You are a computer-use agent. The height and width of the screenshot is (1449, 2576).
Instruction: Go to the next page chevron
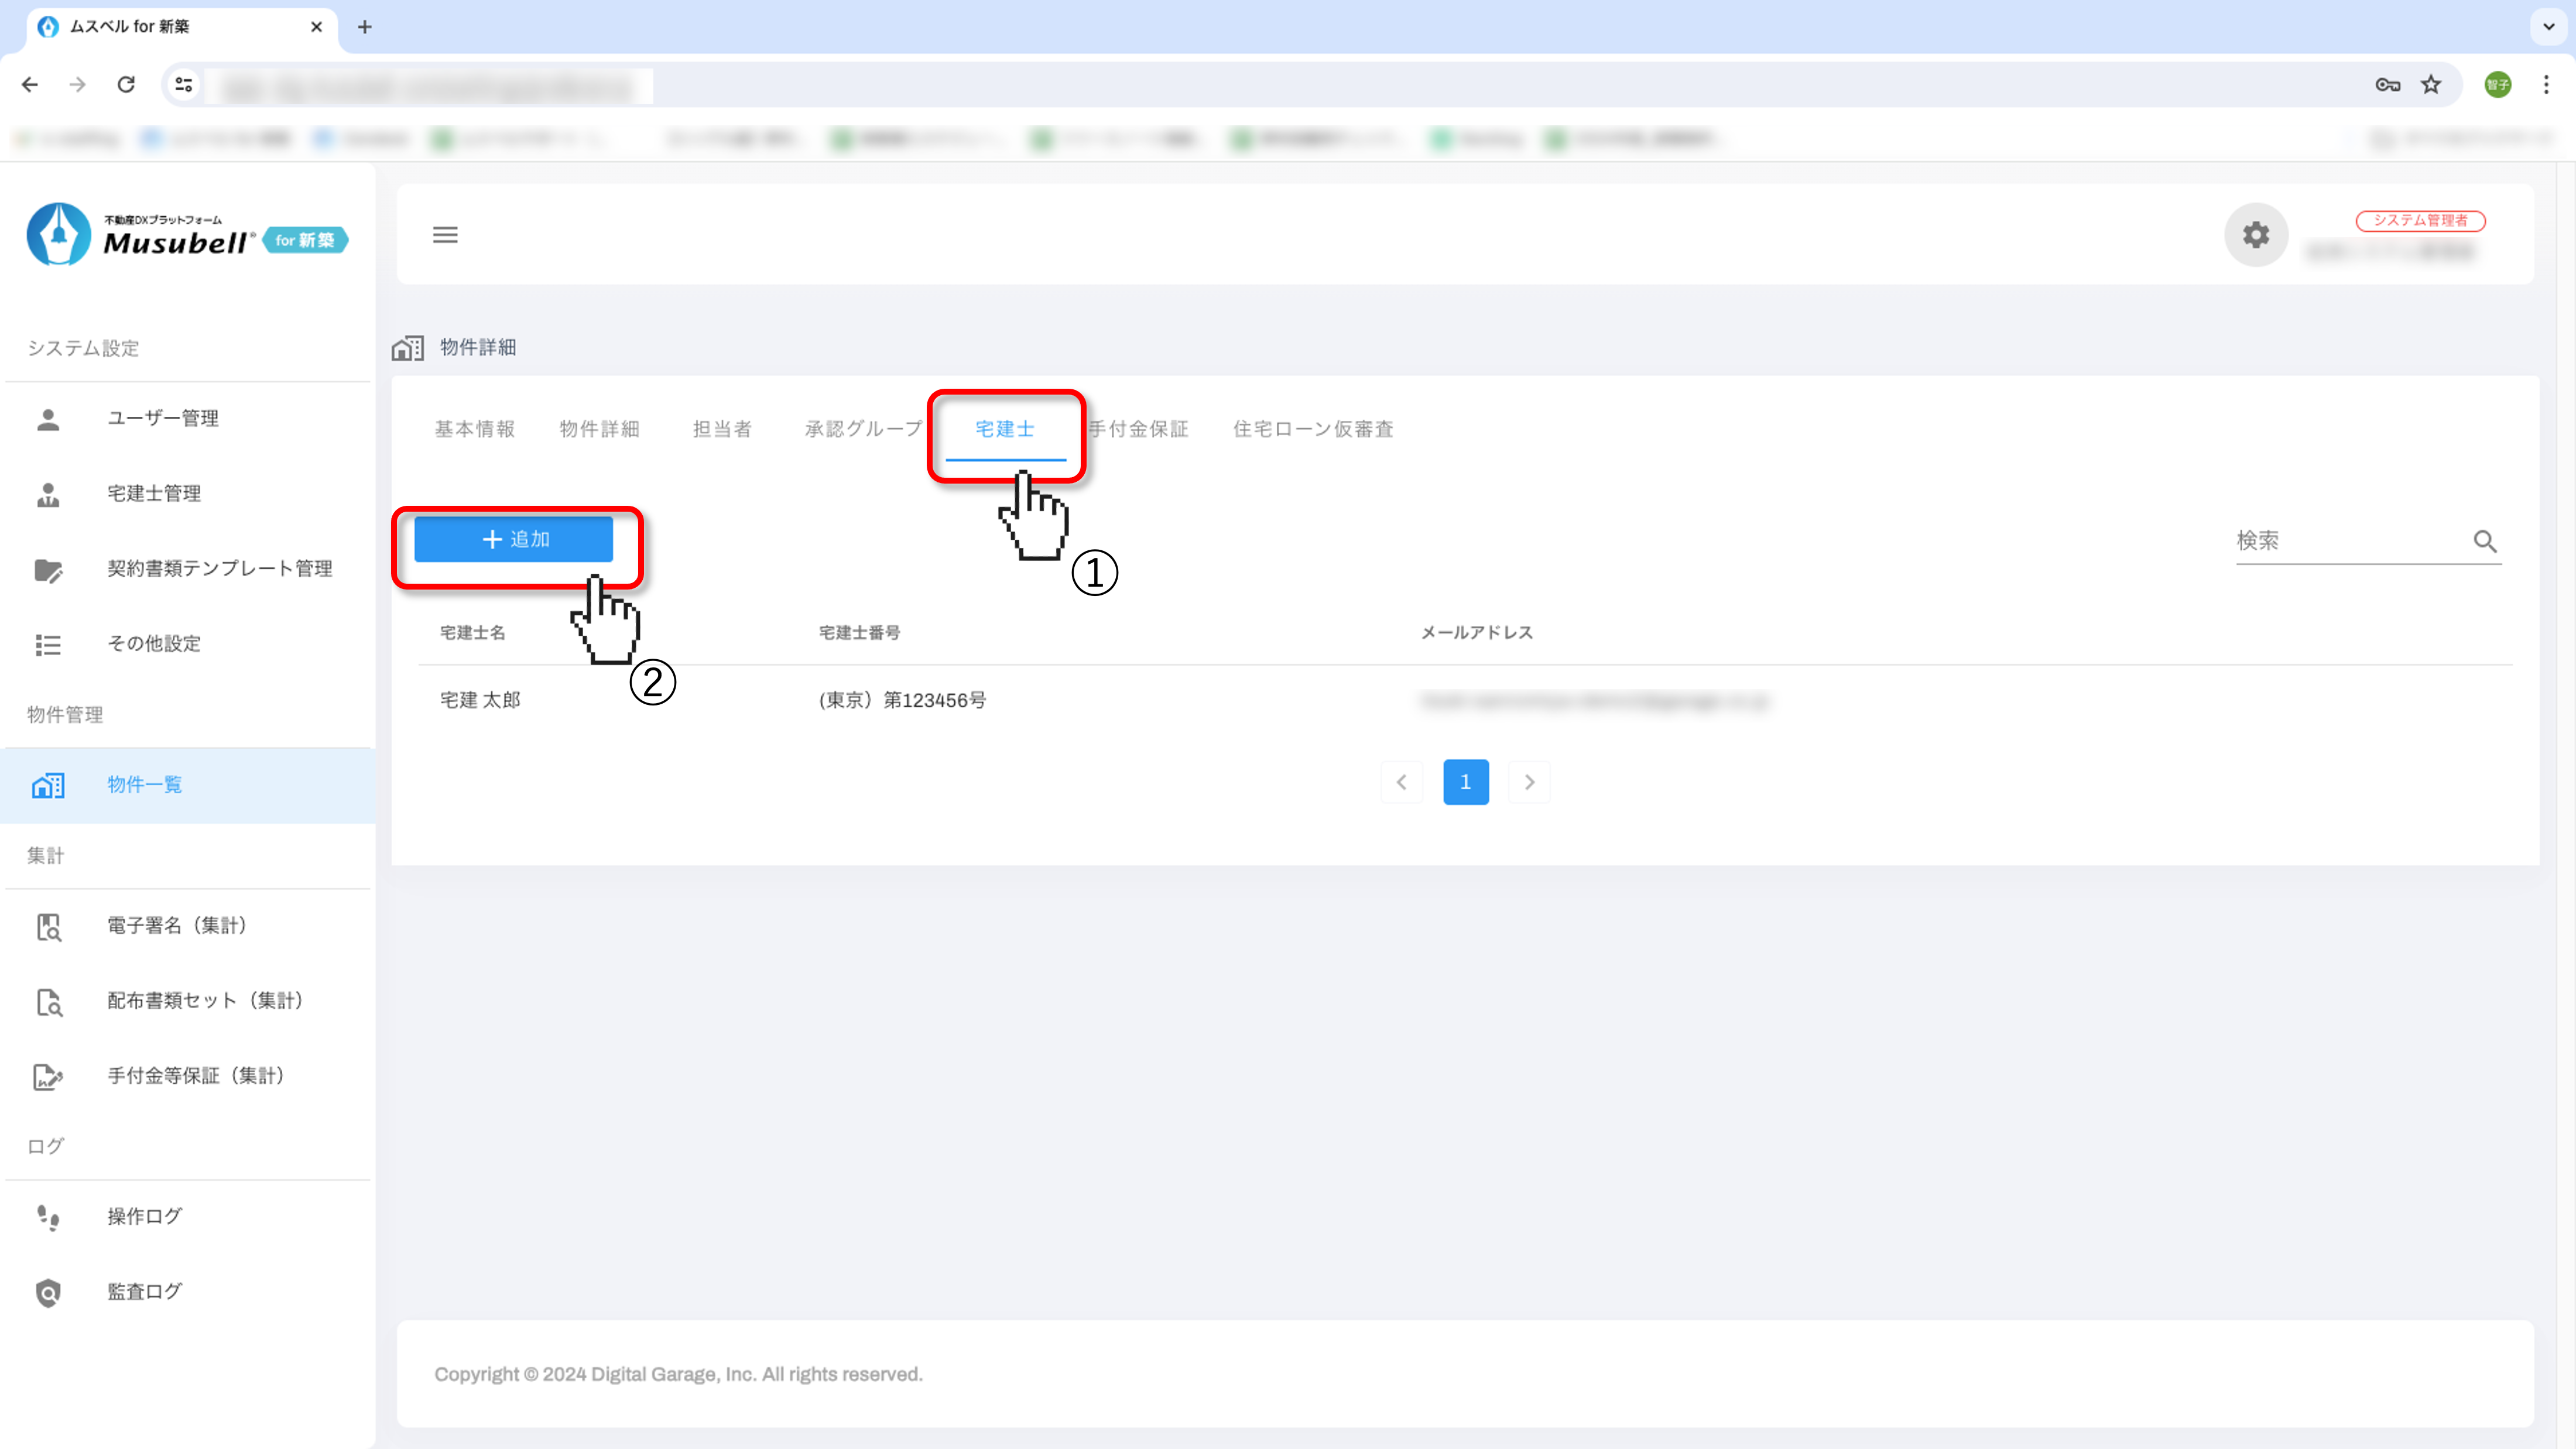(1529, 782)
